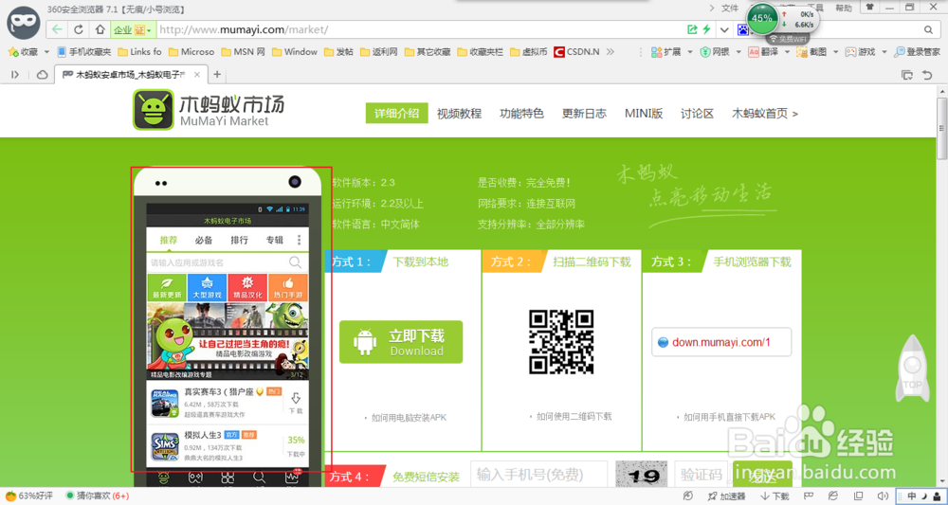Expand the arrow next to 网银
The image size is (948, 505).
[x=738, y=52]
